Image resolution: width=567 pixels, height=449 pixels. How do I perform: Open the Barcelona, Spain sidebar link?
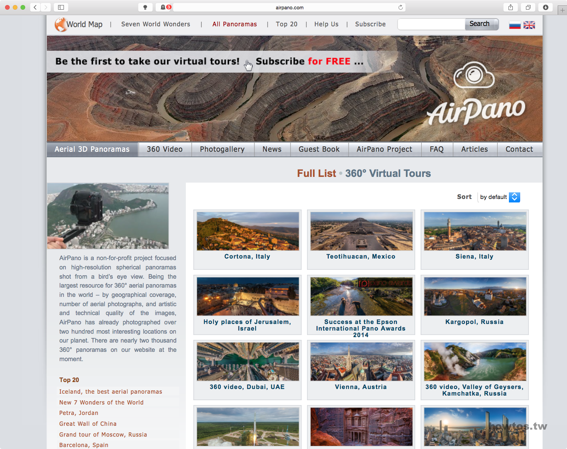pyautogui.click(x=84, y=445)
